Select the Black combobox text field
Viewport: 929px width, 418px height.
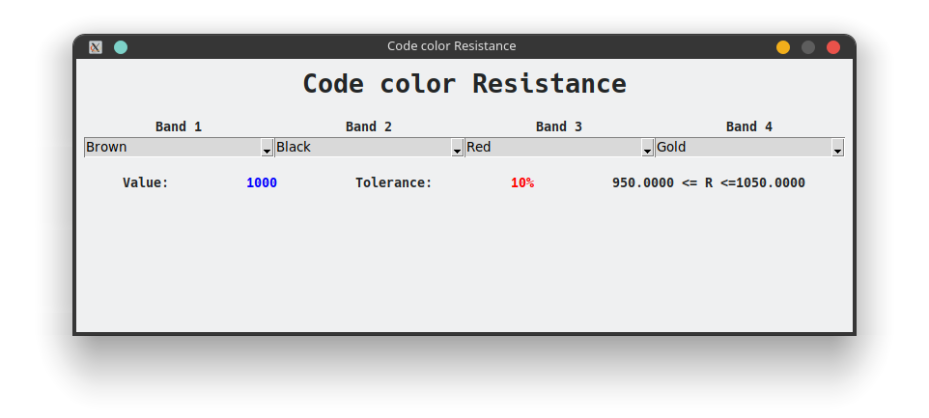[294, 147]
